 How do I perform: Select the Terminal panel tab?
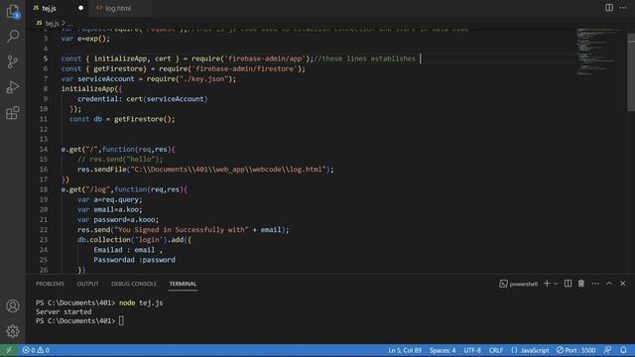[183, 284]
